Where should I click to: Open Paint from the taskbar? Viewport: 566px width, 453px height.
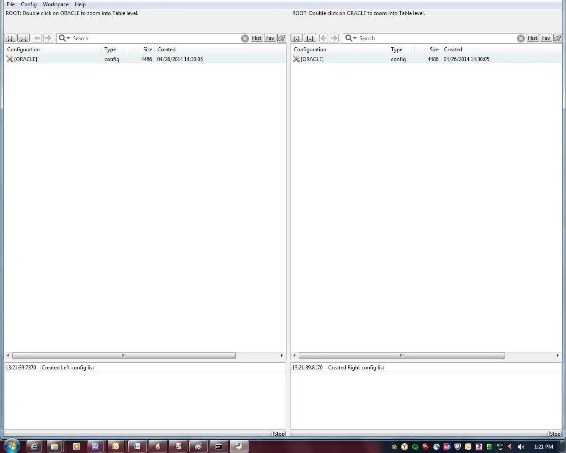pos(198,446)
